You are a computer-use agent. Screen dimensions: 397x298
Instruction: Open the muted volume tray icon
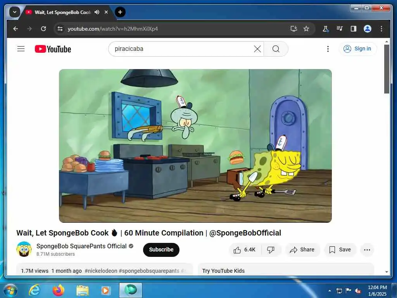click(x=358, y=291)
